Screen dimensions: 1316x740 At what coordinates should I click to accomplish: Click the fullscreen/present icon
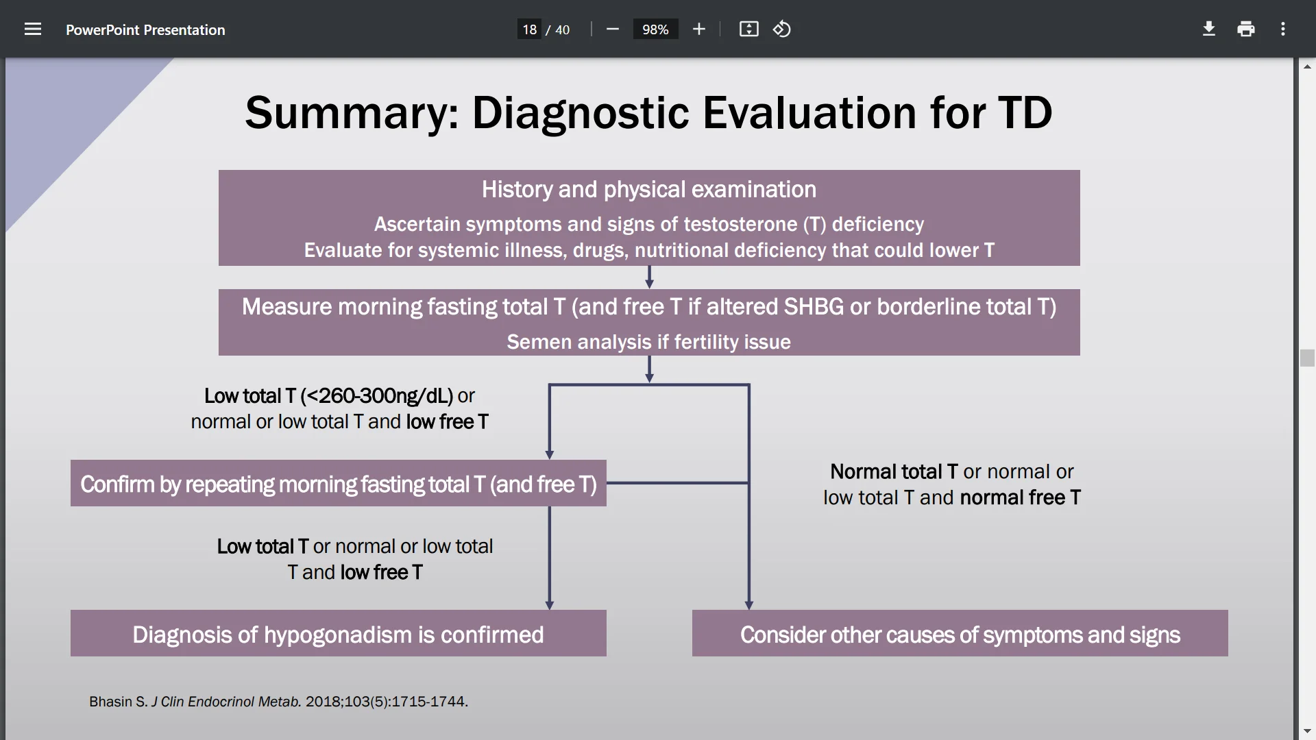pos(748,29)
